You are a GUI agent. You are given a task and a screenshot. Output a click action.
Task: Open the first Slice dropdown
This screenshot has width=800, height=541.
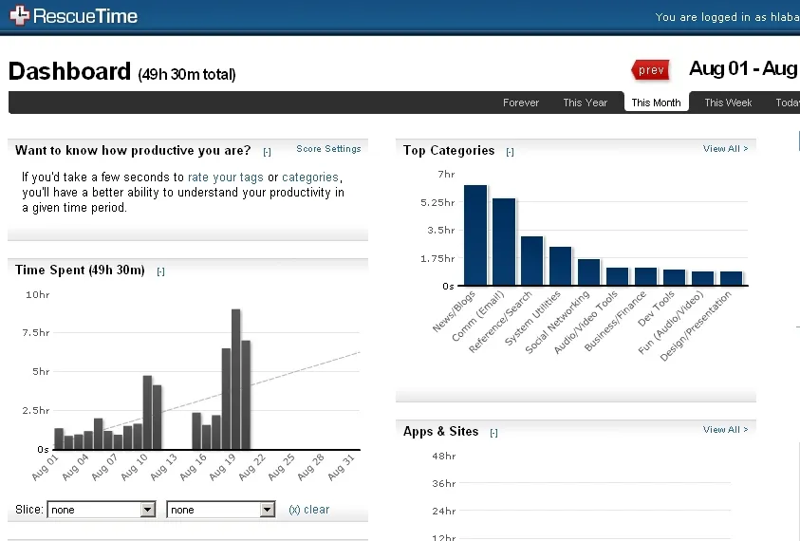point(101,510)
